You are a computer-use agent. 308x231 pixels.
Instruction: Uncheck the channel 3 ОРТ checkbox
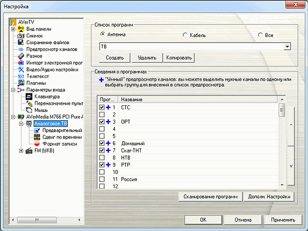[102, 122]
